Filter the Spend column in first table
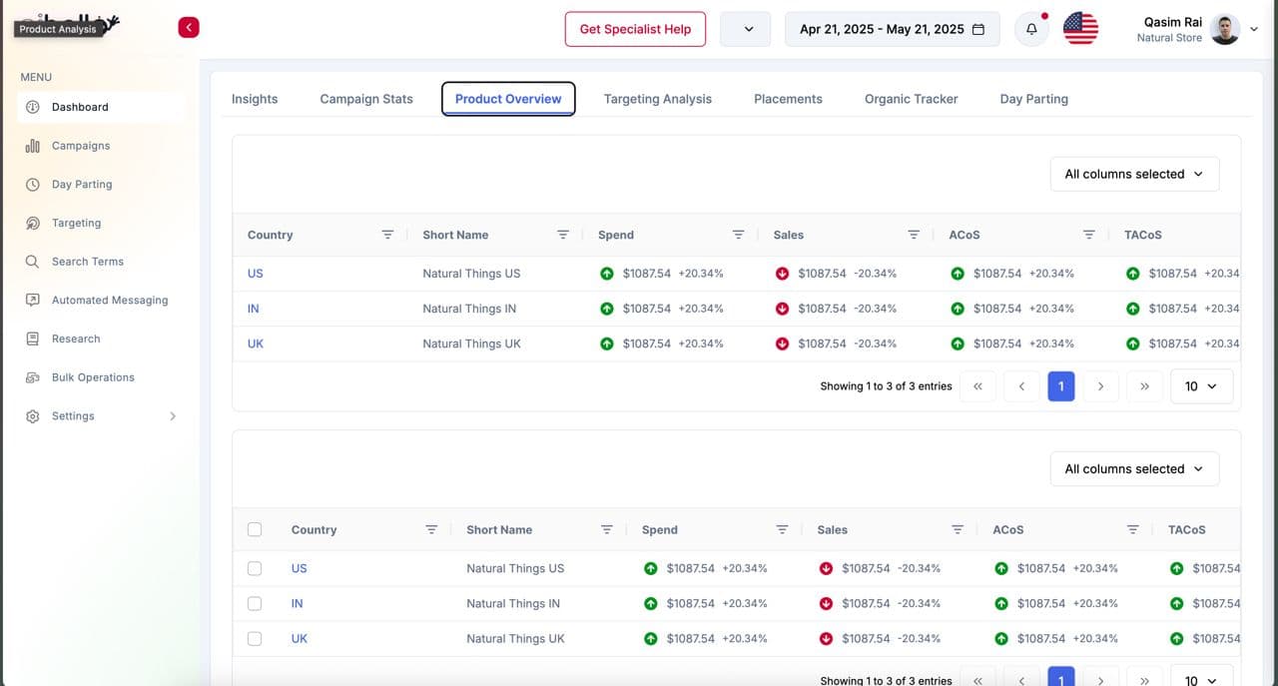Viewport: 1278px width, 686px height. [738, 235]
